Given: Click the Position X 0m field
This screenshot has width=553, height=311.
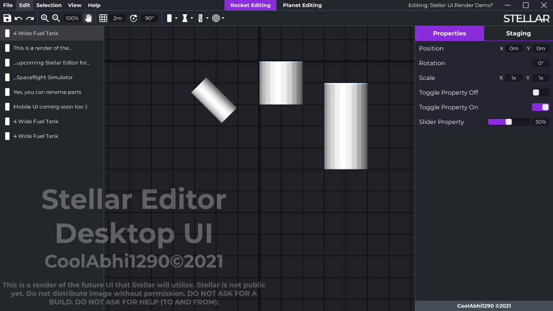Looking at the screenshot, I should tap(514, 48).
